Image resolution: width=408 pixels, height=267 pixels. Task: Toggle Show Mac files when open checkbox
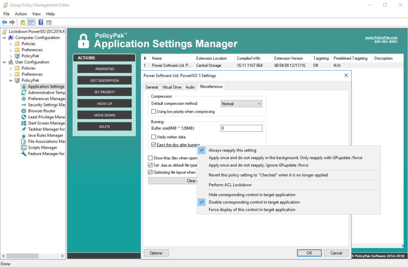click(150, 158)
